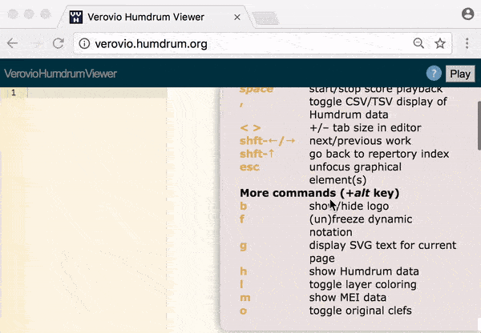Click the 'h' shortcut key label
481x333 pixels.
click(x=243, y=271)
